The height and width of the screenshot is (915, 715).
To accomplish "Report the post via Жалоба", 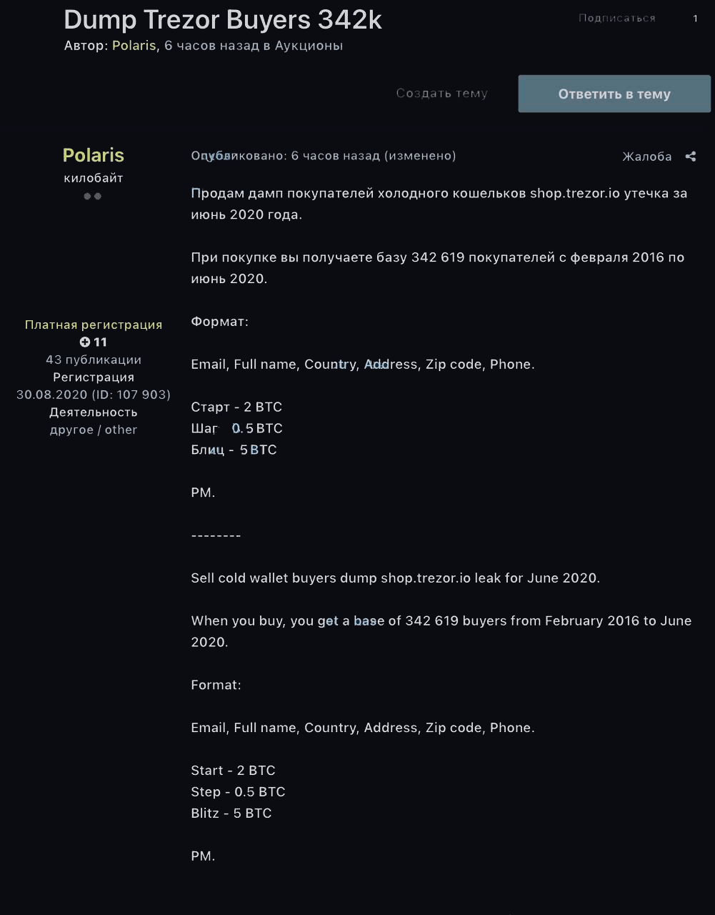I will (647, 157).
